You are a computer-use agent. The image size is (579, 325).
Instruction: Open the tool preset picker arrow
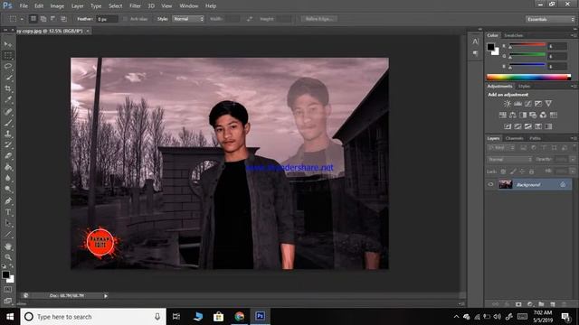pos(22,19)
